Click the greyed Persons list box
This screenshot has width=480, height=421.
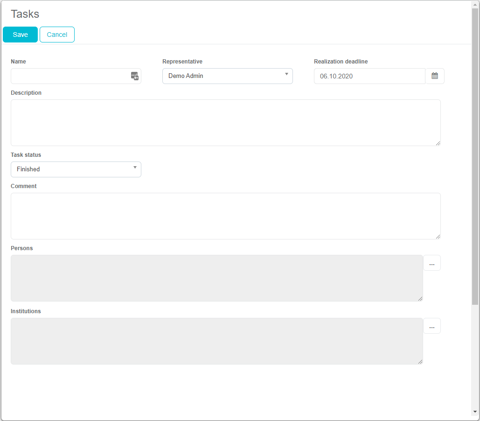point(216,278)
